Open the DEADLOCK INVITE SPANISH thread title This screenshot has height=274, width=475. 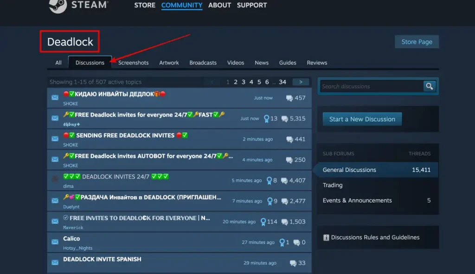pos(102,259)
